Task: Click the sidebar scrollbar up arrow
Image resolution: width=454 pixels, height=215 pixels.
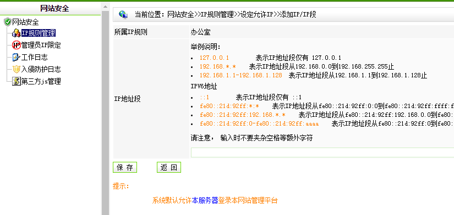Action: point(105,7)
